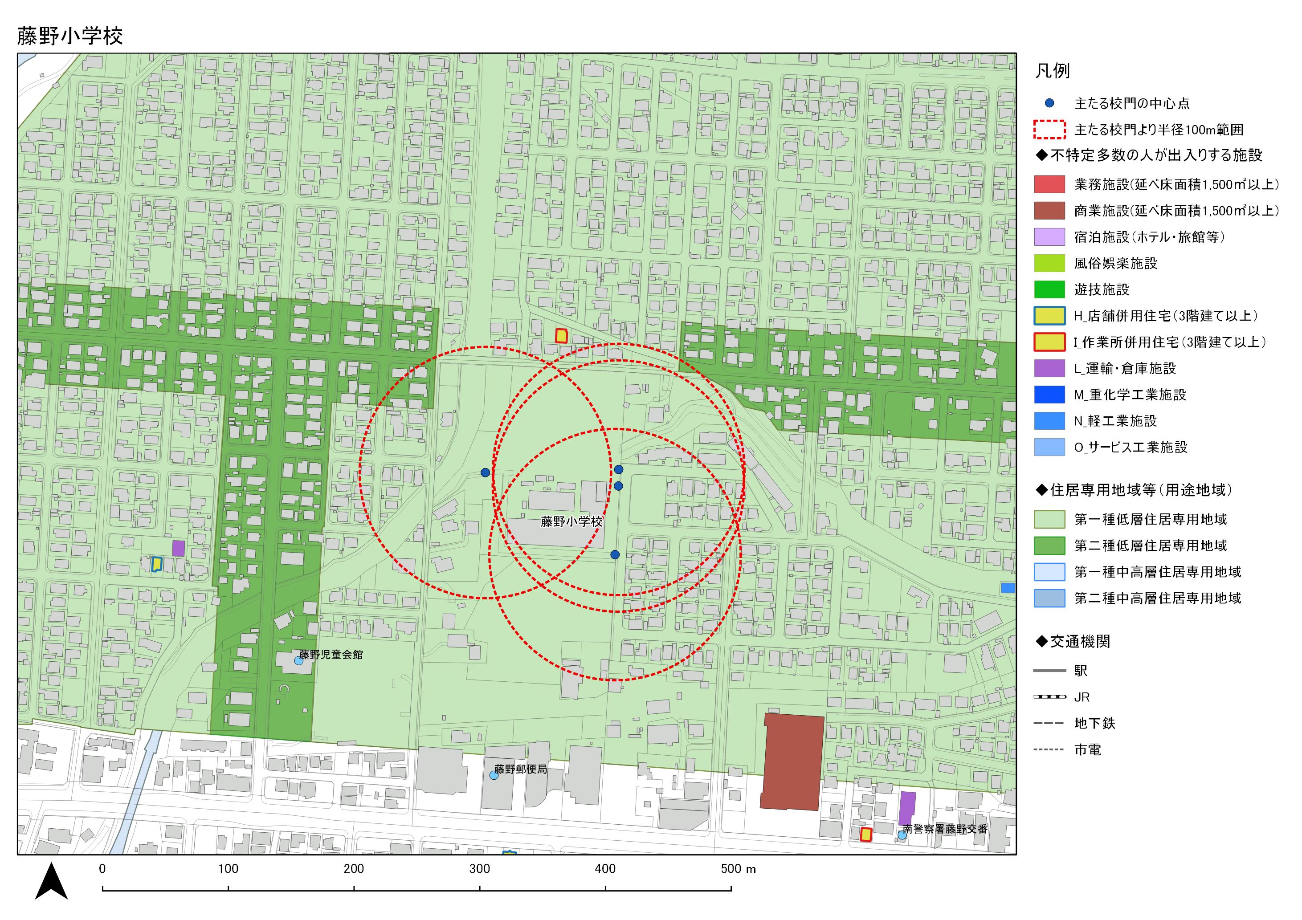Image resolution: width=1302 pixels, height=920 pixels.
Task: Click the 地下鉄 dashed line symbol
Action: click(x=1049, y=723)
